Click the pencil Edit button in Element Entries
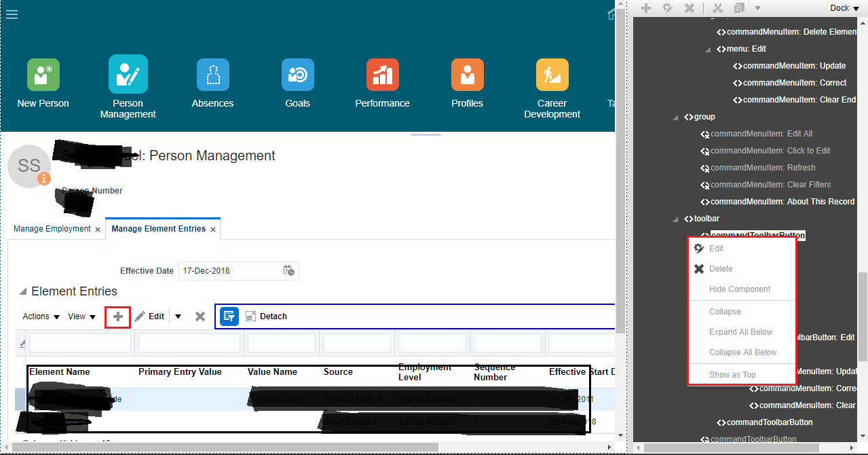Viewport: 868px width, 455px height. pos(149,316)
